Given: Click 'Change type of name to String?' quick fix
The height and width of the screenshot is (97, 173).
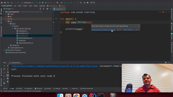Looking at the screenshot, I should 104,30.
